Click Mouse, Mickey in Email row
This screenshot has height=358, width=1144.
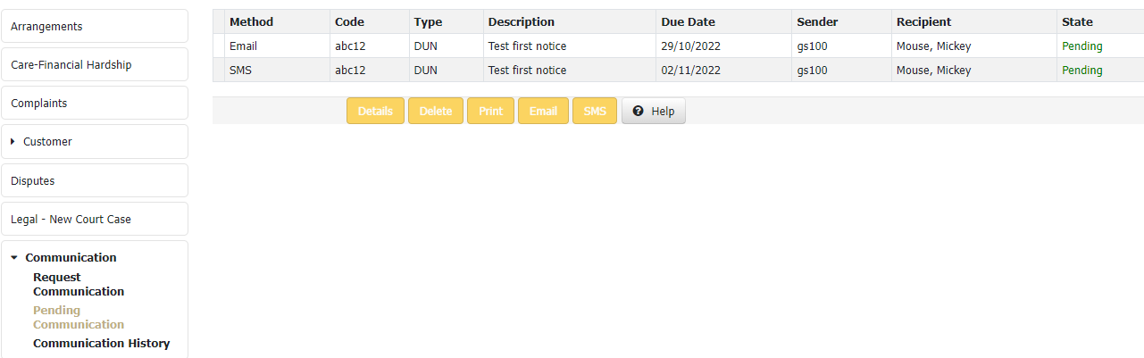click(933, 46)
